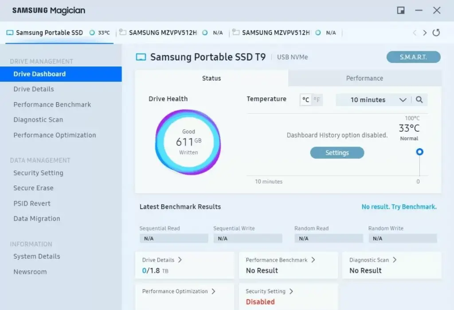Click first SAMSUNG MZVPV512H drive icon
The image size is (454, 310).
click(123, 32)
